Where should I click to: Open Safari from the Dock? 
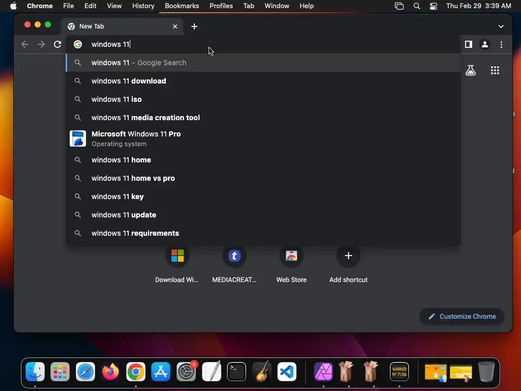point(85,371)
